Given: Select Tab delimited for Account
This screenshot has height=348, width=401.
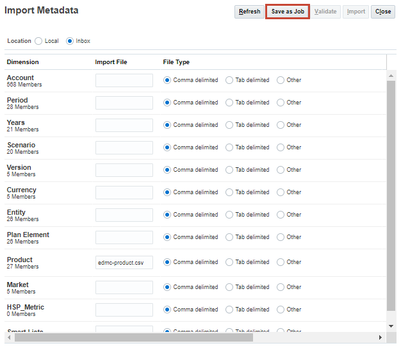Looking at the screenshot, I should point(229,80).
